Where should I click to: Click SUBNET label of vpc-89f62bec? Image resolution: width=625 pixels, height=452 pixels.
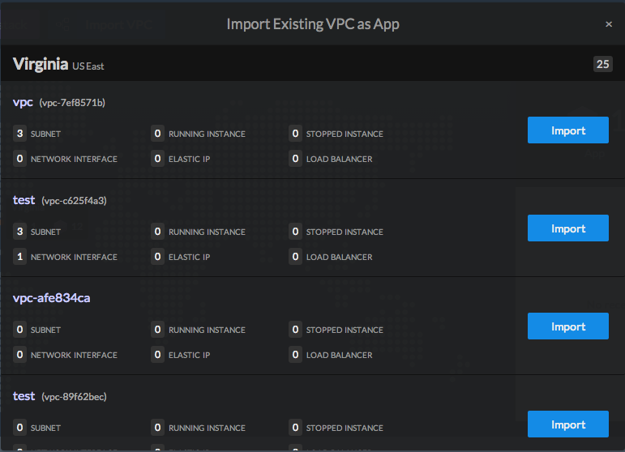tap(46, 429)
